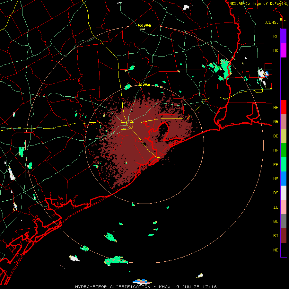Click the GC legend label
289x289 pixels.
click(x=276, y=221)
